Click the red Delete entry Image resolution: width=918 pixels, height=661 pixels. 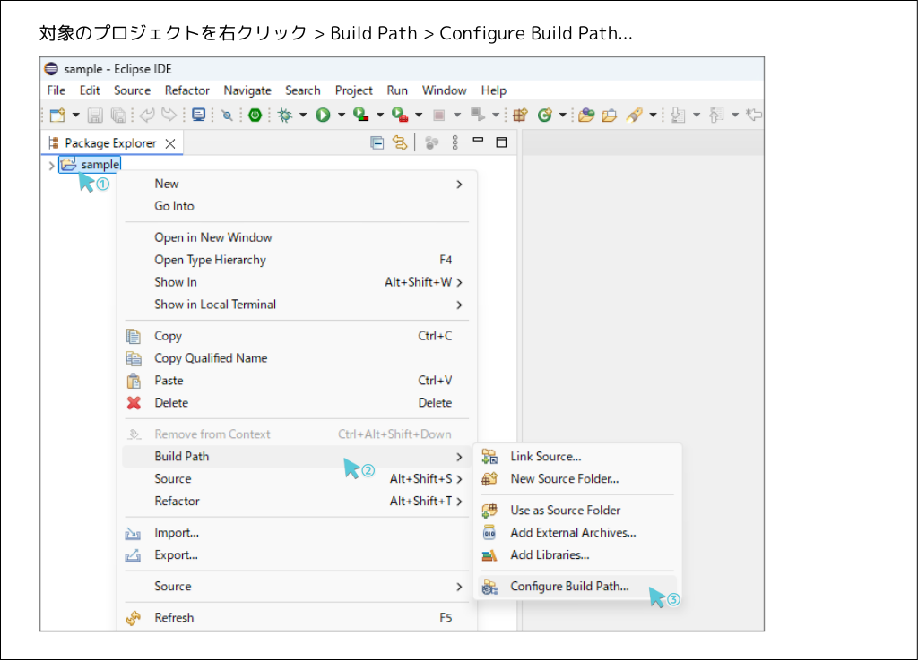pyautogui.click(x=297, y=403)
